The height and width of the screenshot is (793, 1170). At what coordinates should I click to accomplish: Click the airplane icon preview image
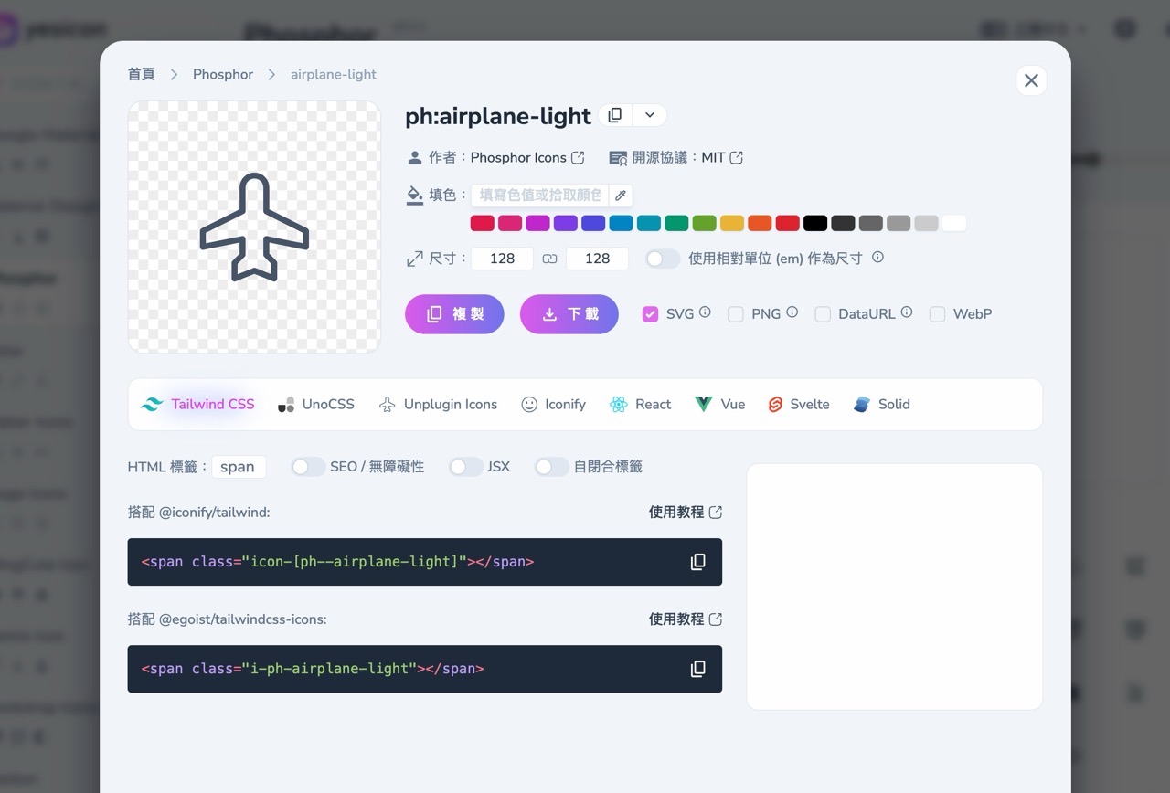pyautogui.click(x=254, y=227)
